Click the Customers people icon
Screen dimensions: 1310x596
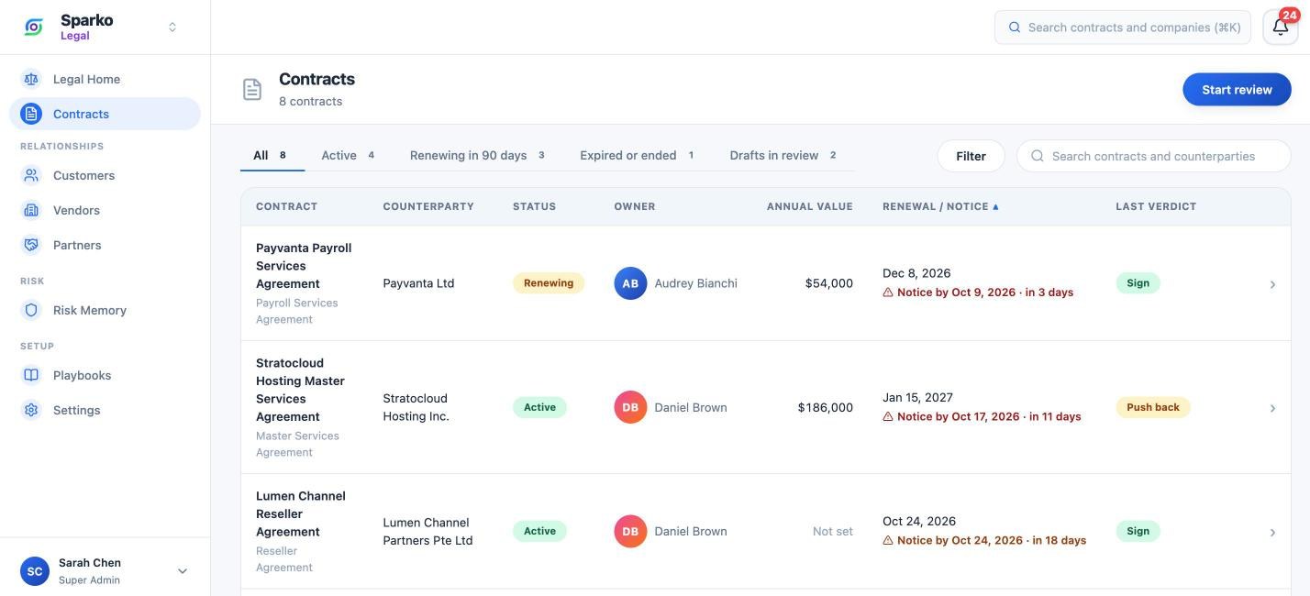31,175
